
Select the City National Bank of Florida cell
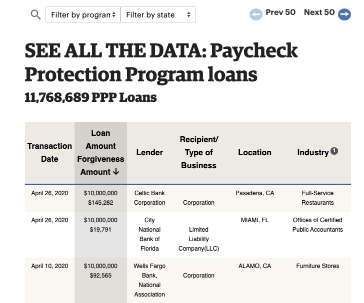coord(149,234)
